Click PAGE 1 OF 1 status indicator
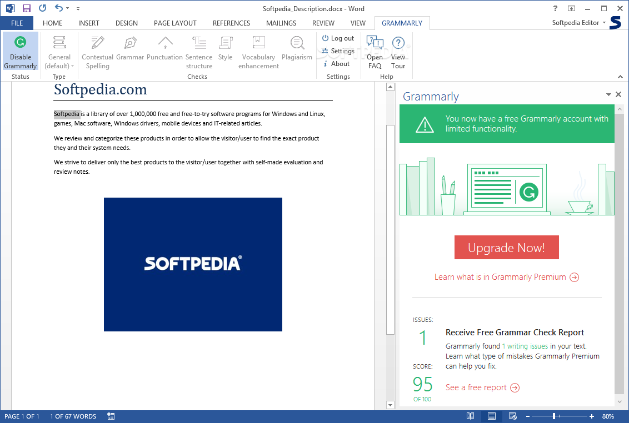 coord(22,416)
